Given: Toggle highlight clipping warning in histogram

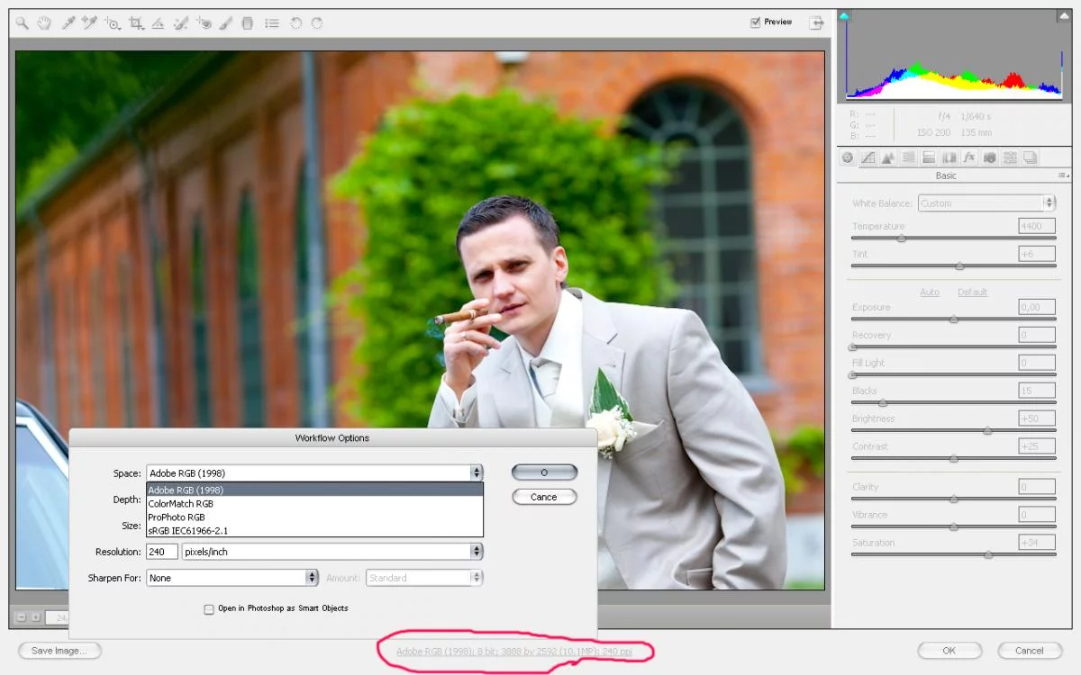Looking at the screenshot, I should [x=1065, y=16].
